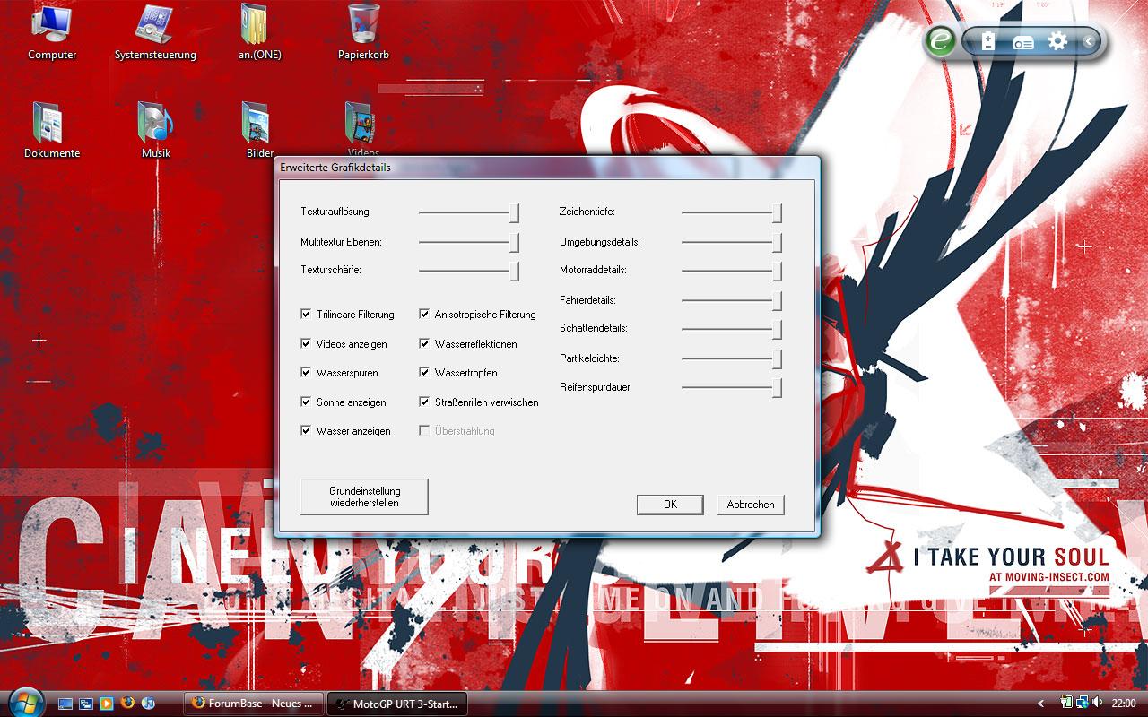The image size is (1148, 717).
Task: Click the Fahrerdetails slider handle
Action: (778, 300)
